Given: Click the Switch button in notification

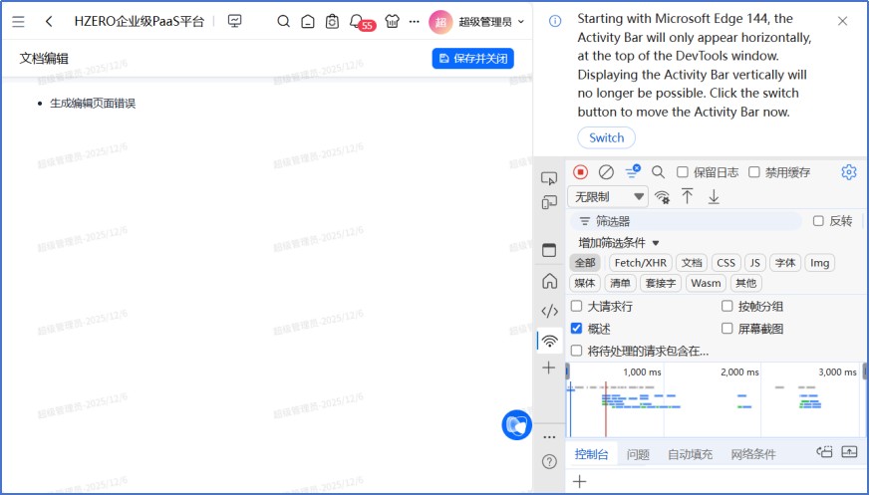Looking at the screenshot, I should tap(606, 137).
